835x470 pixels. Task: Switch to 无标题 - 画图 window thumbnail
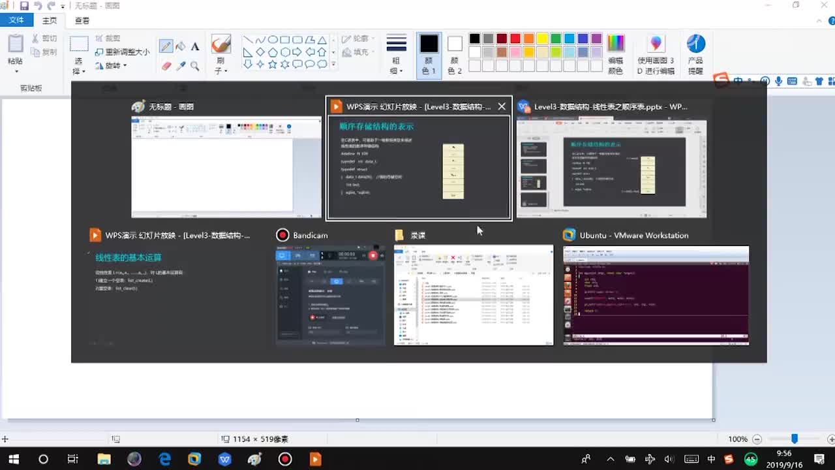tap(226, 159)
